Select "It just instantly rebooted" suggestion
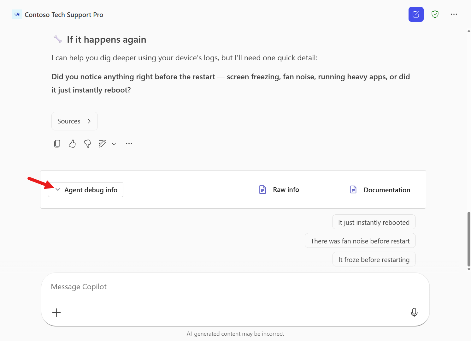This screenshot has height=341, width=471. click(374, 222)
